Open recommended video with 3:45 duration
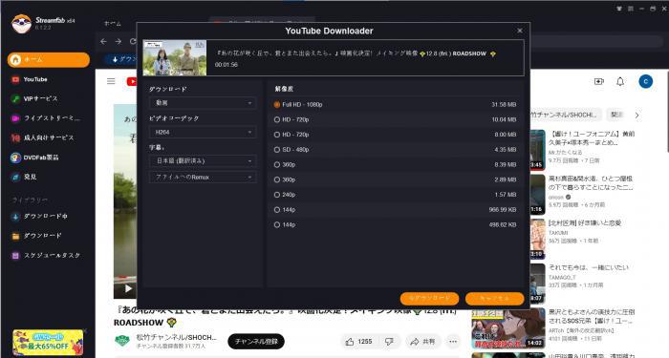The image size is (669, 358). (x=537, y=150)
